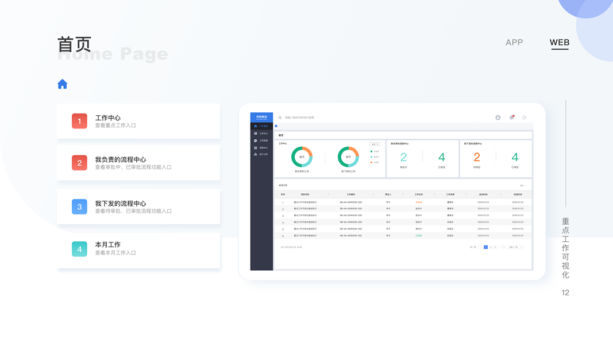Viewport: 613px width, 344px height.
Task: Select pagination page 1
Action: coord(485,247)
